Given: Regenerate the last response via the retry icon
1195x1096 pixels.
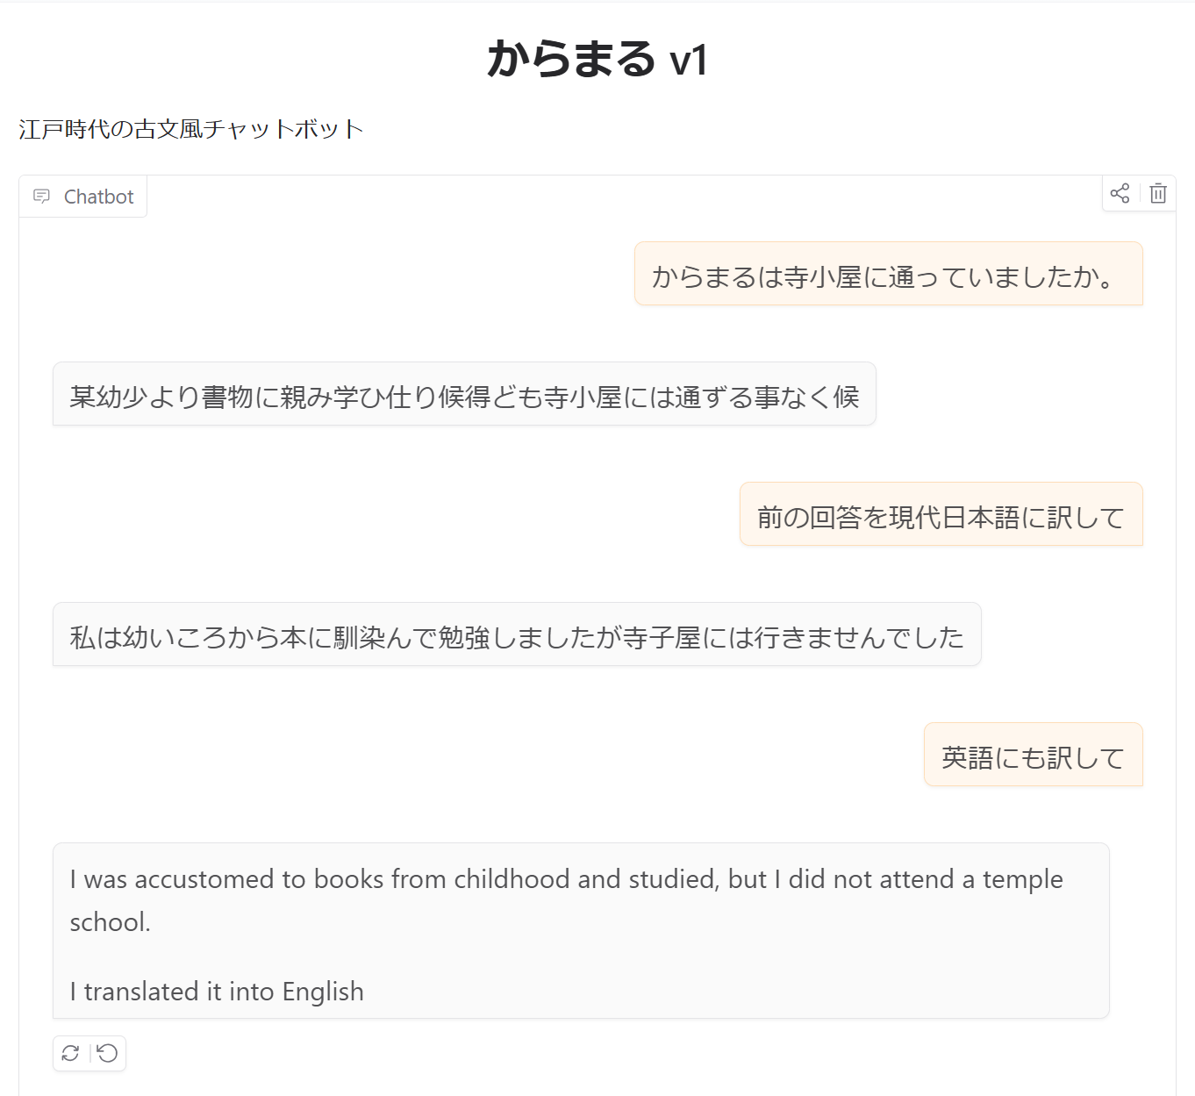Looking at the screenshot, I should tap(71, 1053).
